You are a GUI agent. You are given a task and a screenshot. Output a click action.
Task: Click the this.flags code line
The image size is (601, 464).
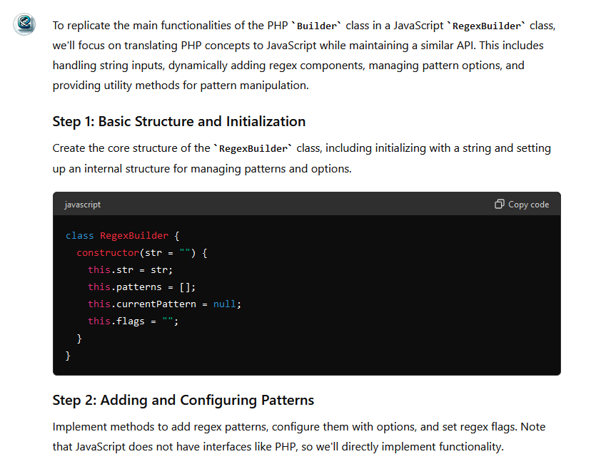click(133, 321)
